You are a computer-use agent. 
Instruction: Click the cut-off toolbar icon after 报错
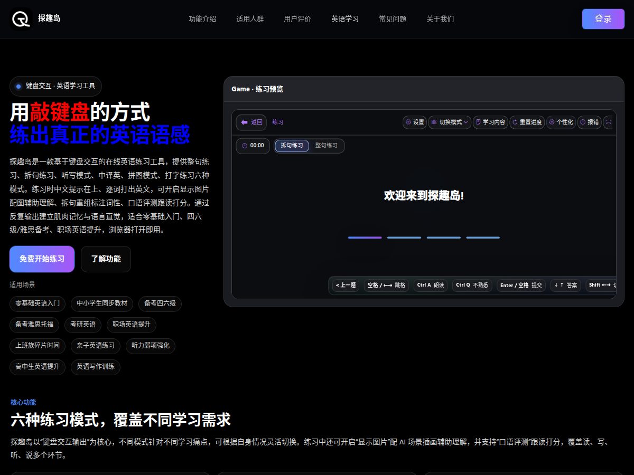pyautogui.click(x=609, y=122)
